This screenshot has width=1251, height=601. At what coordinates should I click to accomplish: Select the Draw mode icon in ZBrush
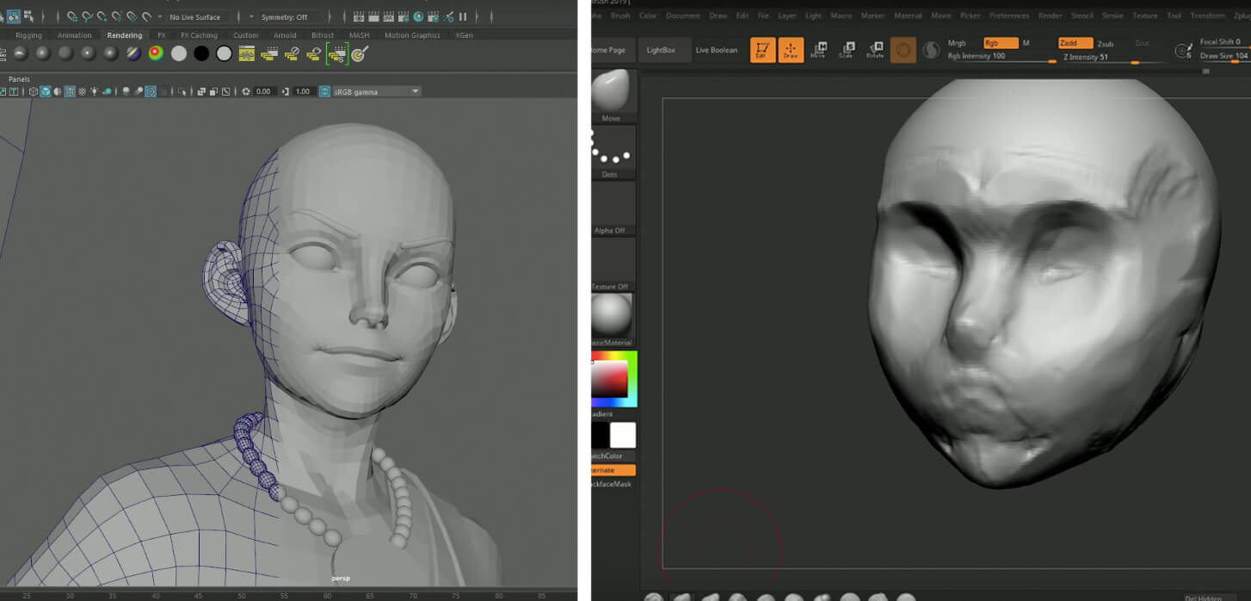[791, 50]
